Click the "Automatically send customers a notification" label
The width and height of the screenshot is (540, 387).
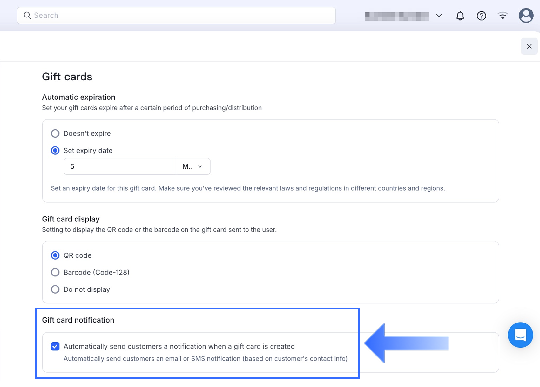click(x=179, y=346)
